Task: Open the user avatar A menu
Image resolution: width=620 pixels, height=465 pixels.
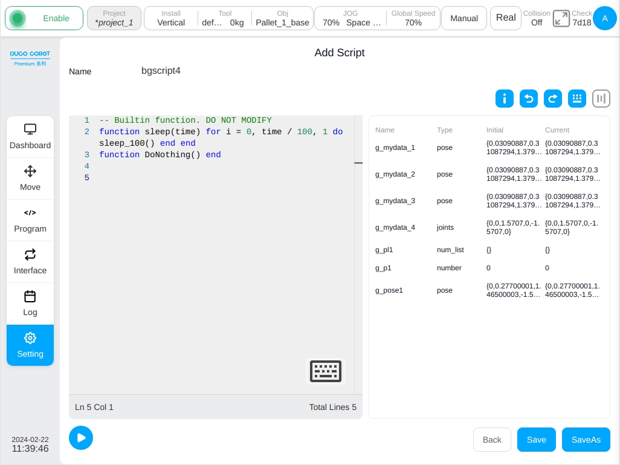Action: coord(604,18)
